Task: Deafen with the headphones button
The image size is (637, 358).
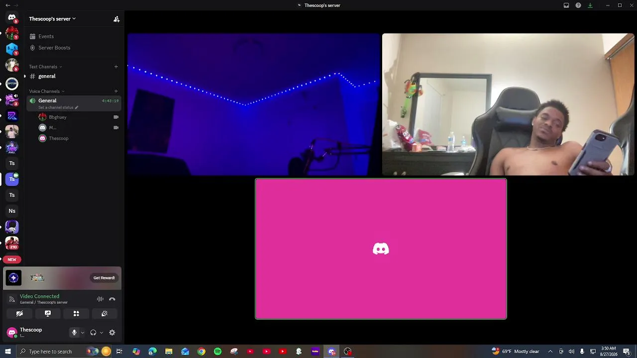Action: click(x=93, y=333)
